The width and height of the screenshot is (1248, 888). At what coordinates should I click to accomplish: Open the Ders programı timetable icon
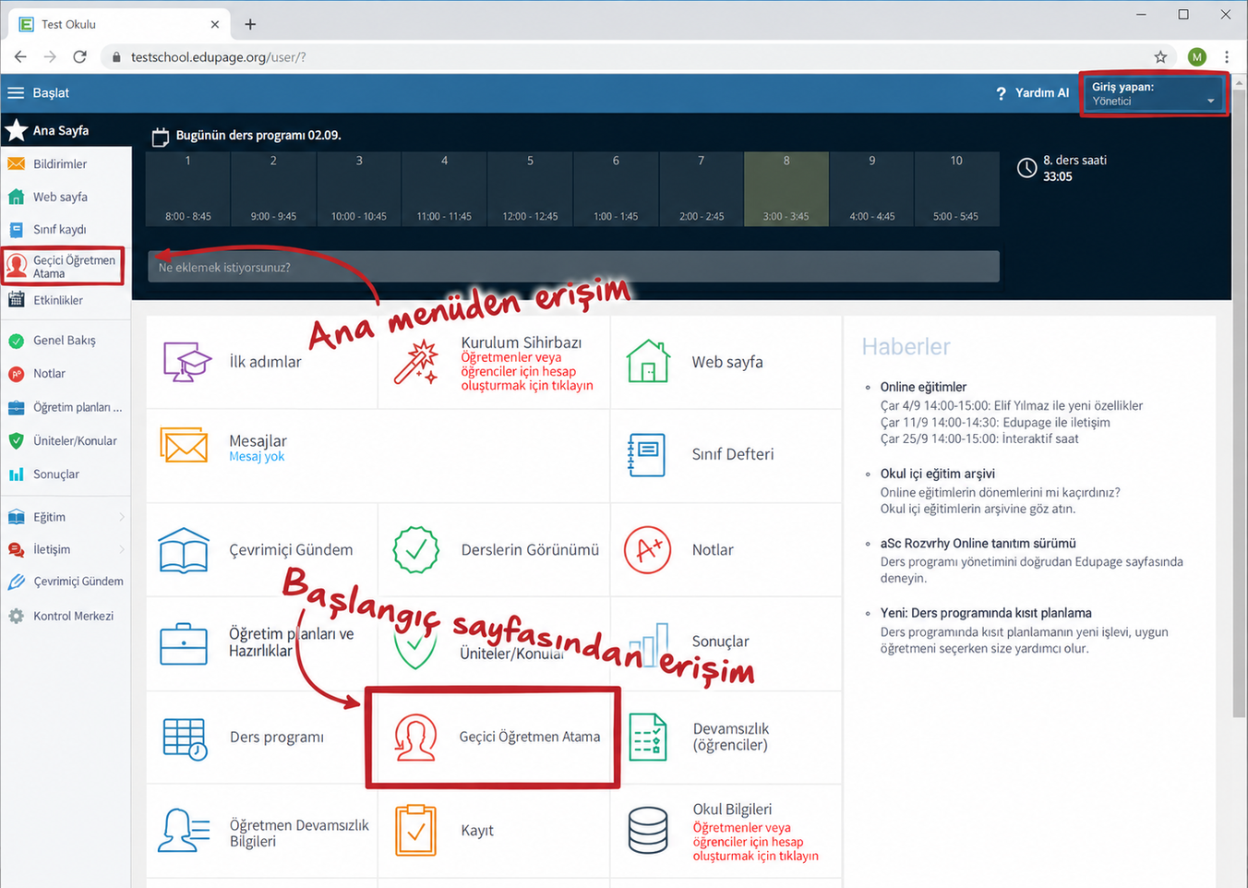pos(185,738)
